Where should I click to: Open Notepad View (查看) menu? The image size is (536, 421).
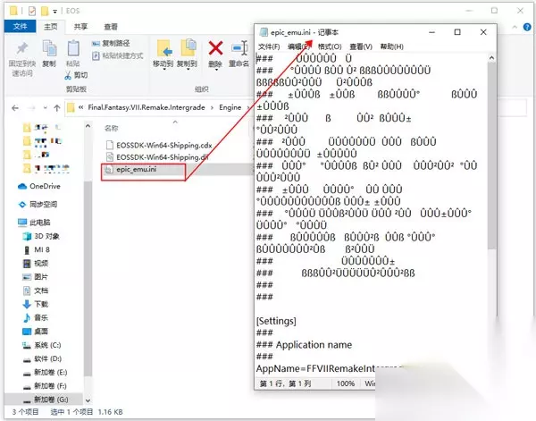click(x=361, y=46)
